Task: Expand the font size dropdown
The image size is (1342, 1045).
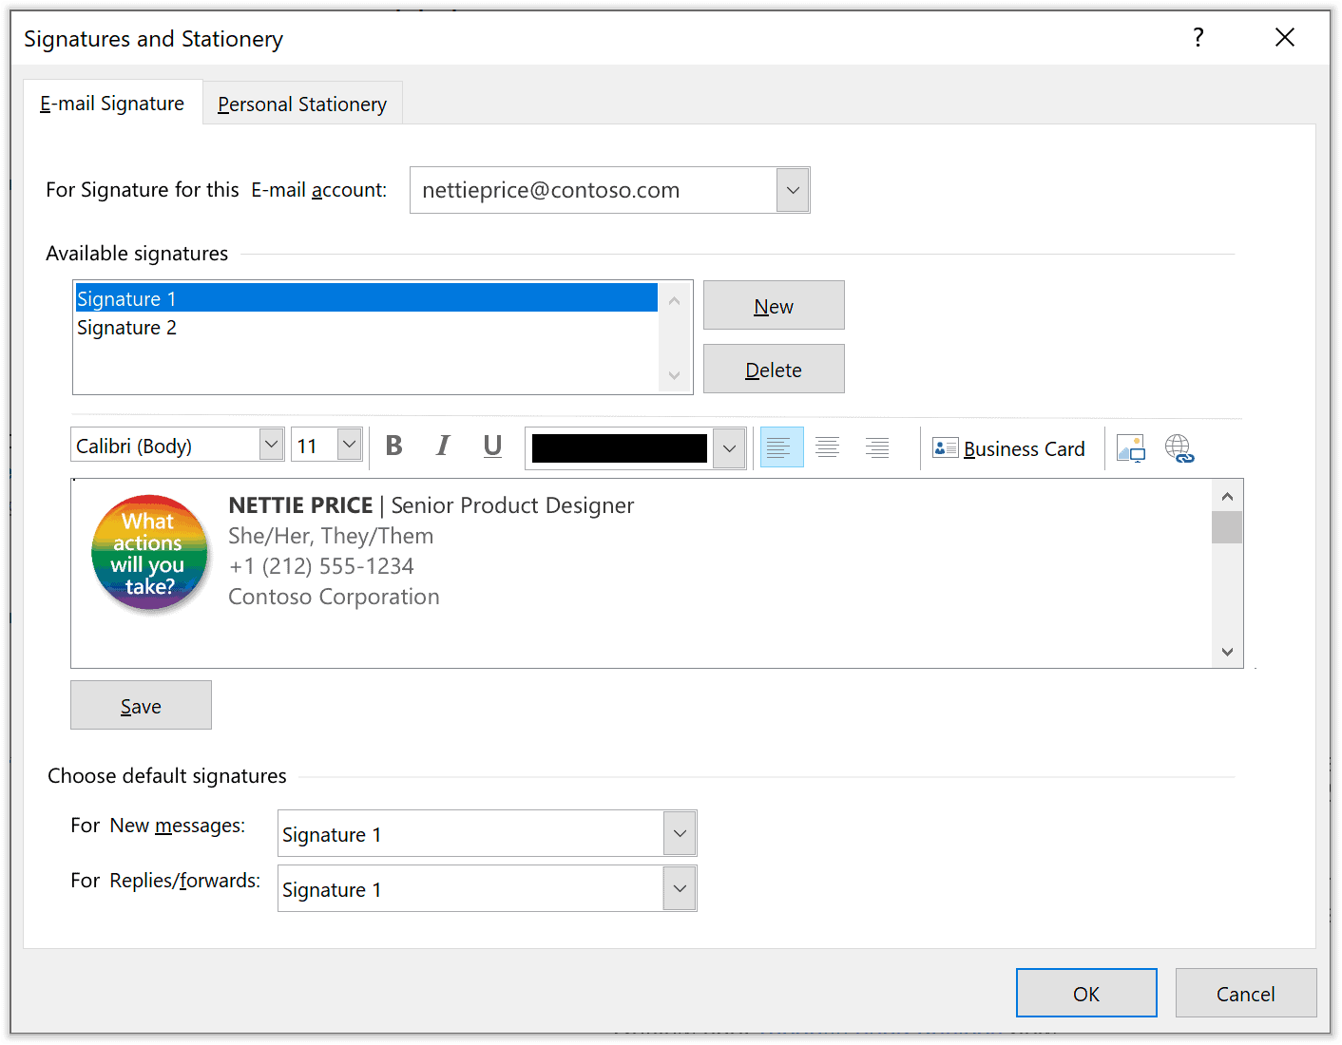Action: pos(349,444)
